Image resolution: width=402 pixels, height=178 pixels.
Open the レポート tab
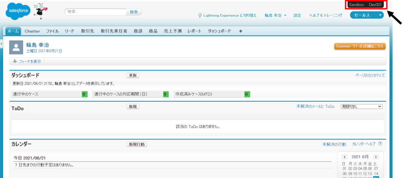195,31
